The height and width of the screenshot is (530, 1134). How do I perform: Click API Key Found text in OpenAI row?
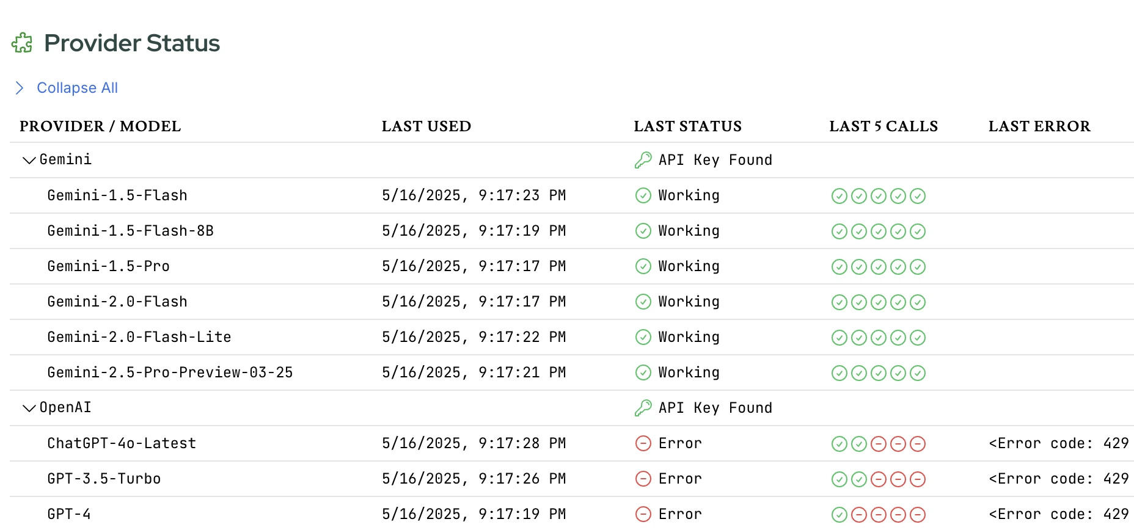pyautogui.click(x=715, y=408)
